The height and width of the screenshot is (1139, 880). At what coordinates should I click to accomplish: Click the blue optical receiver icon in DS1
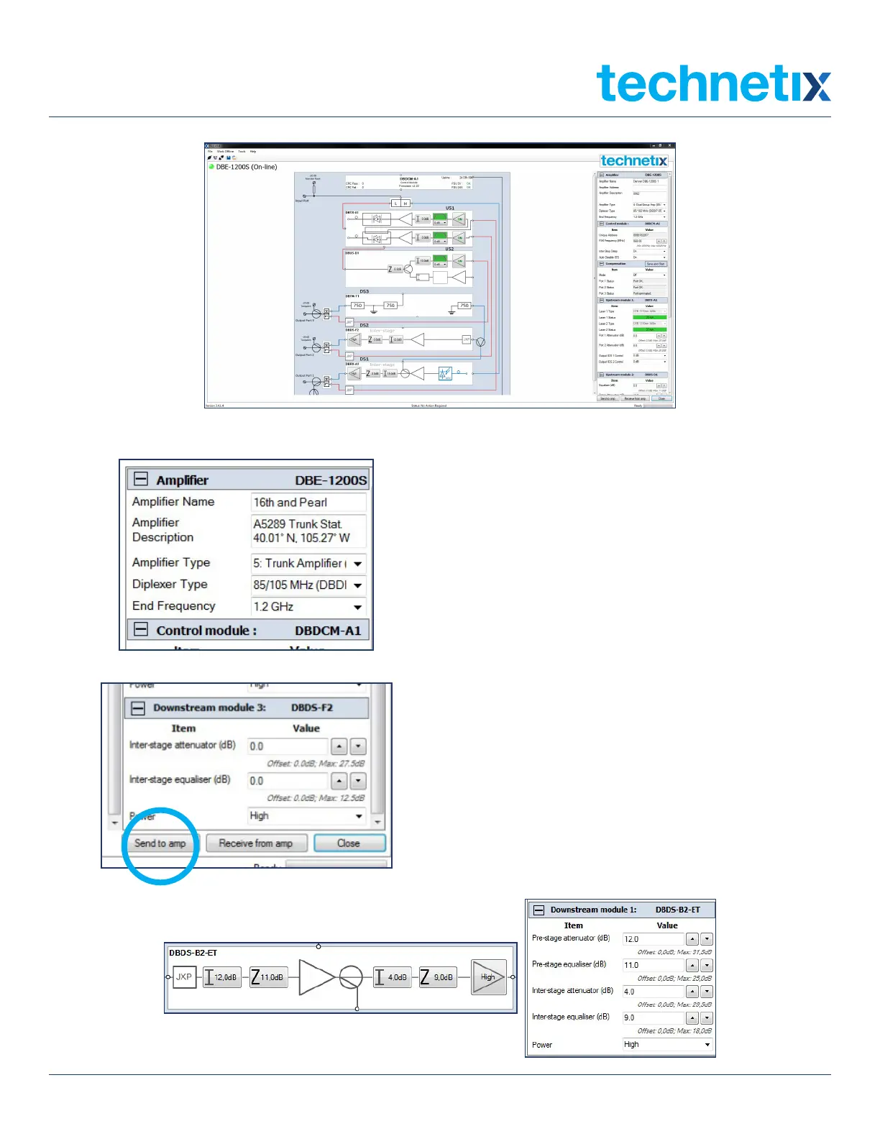tap(445, 373)
